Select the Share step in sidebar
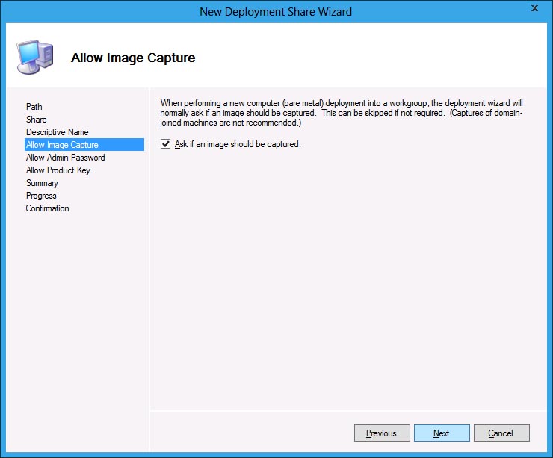 pos(36,120)
